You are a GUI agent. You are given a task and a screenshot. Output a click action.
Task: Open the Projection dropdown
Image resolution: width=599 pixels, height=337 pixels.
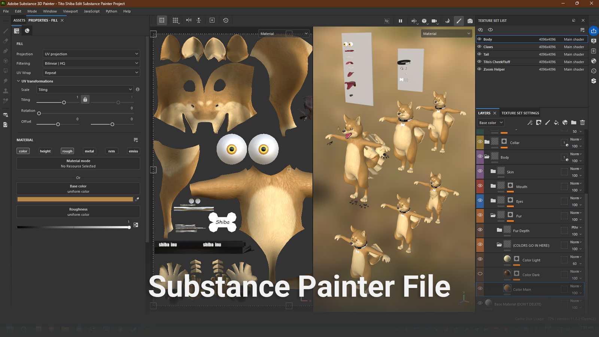click(91, 54)
